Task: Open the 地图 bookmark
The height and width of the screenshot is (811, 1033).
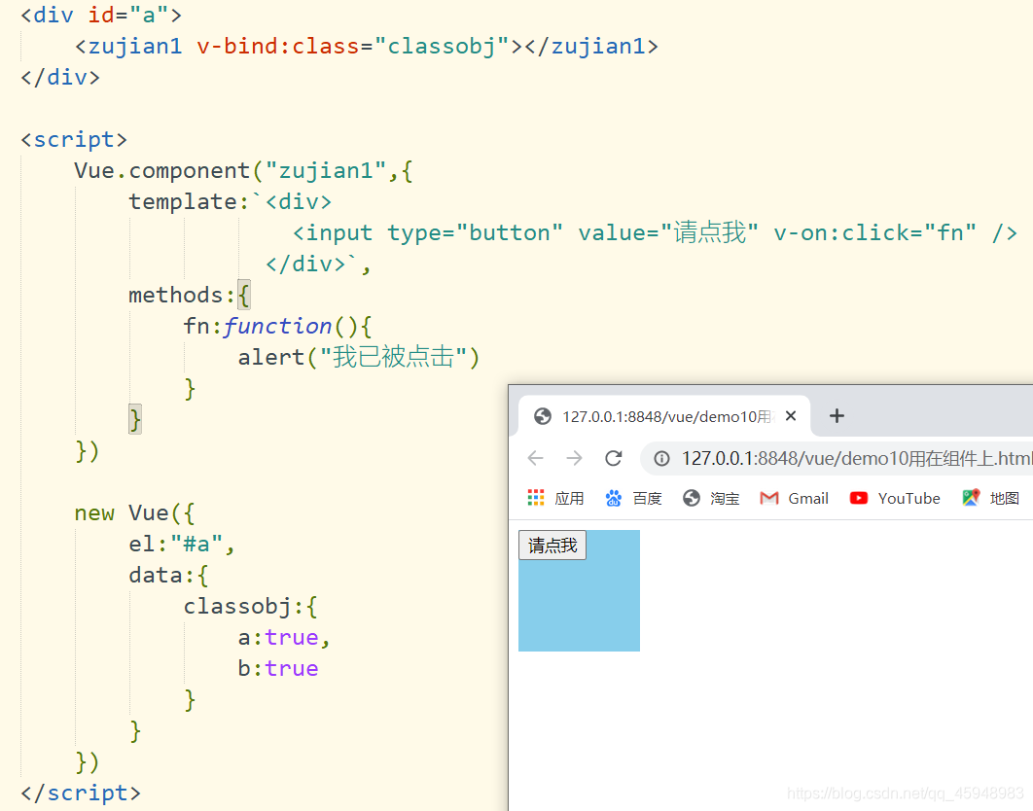Action: [x=1005, y=499]
